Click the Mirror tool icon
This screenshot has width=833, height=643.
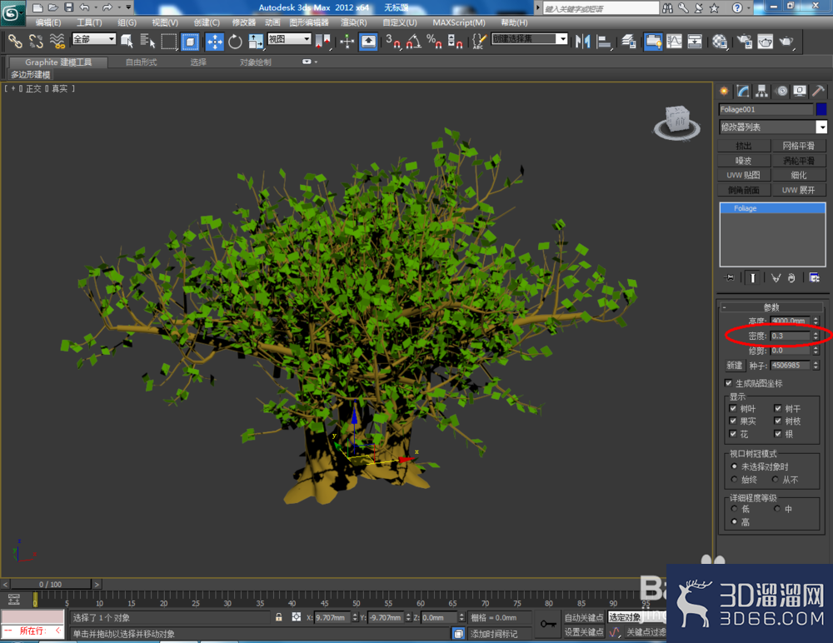point(582,41)
